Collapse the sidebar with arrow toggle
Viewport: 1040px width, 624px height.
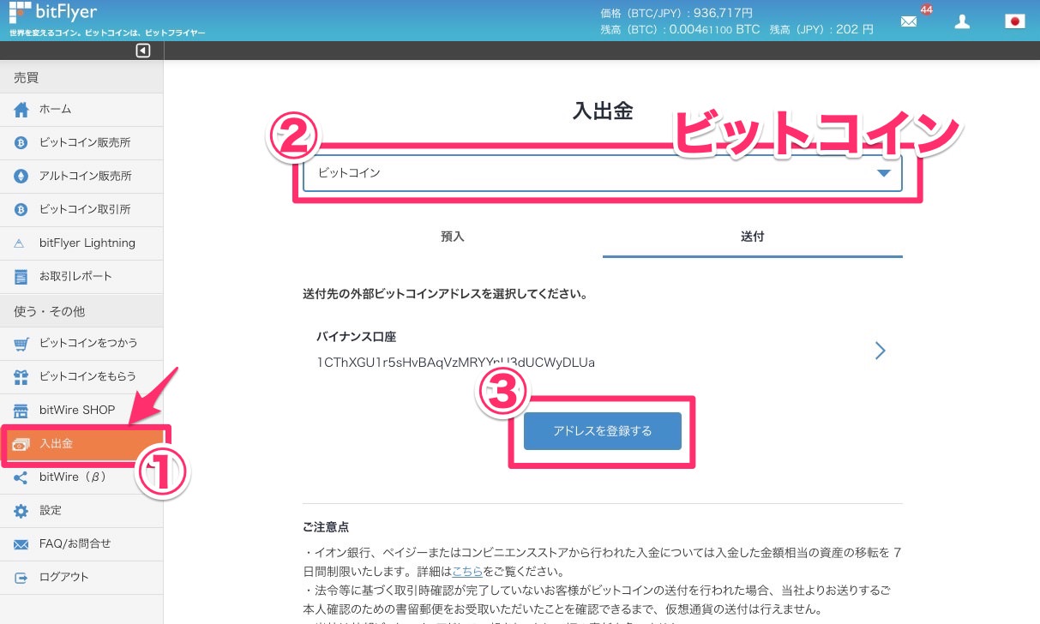coord(143,51)
